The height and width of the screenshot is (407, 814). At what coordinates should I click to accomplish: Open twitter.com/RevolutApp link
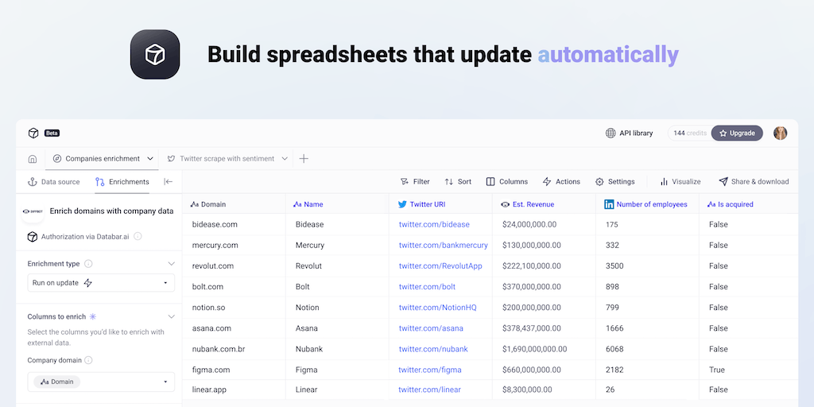tap(440, 266)
